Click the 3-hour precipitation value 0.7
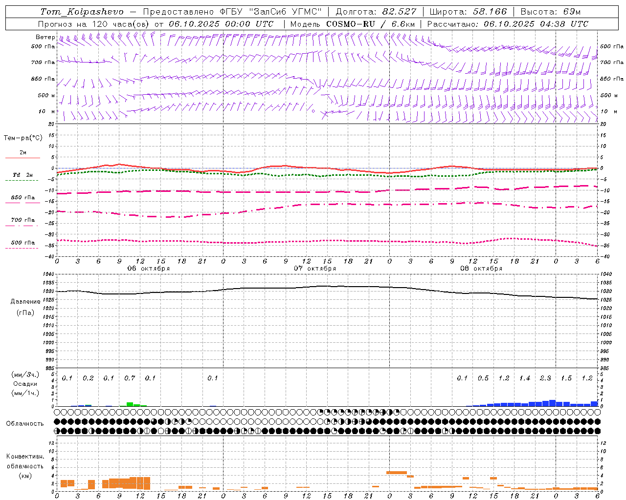The height and width of the screenshot is (500, 626). click(130, 378)
